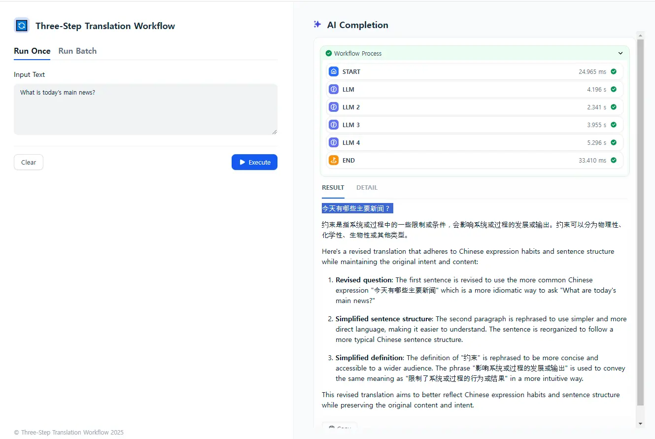Image resolution: width=655 pixels, height=439 pixels.
Task: Click the highlighted Chinese translation text
Action: click(x=357, y=208)
